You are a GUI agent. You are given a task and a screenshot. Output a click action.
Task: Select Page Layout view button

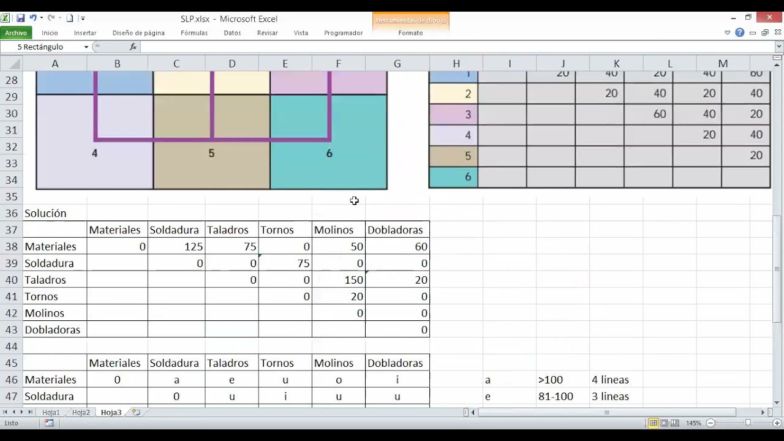point(665,423)
